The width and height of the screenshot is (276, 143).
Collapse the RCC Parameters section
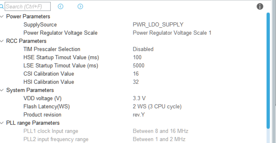point(2,41)
